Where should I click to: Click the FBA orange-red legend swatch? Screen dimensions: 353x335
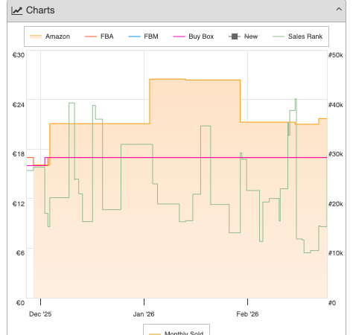[91, 36]
